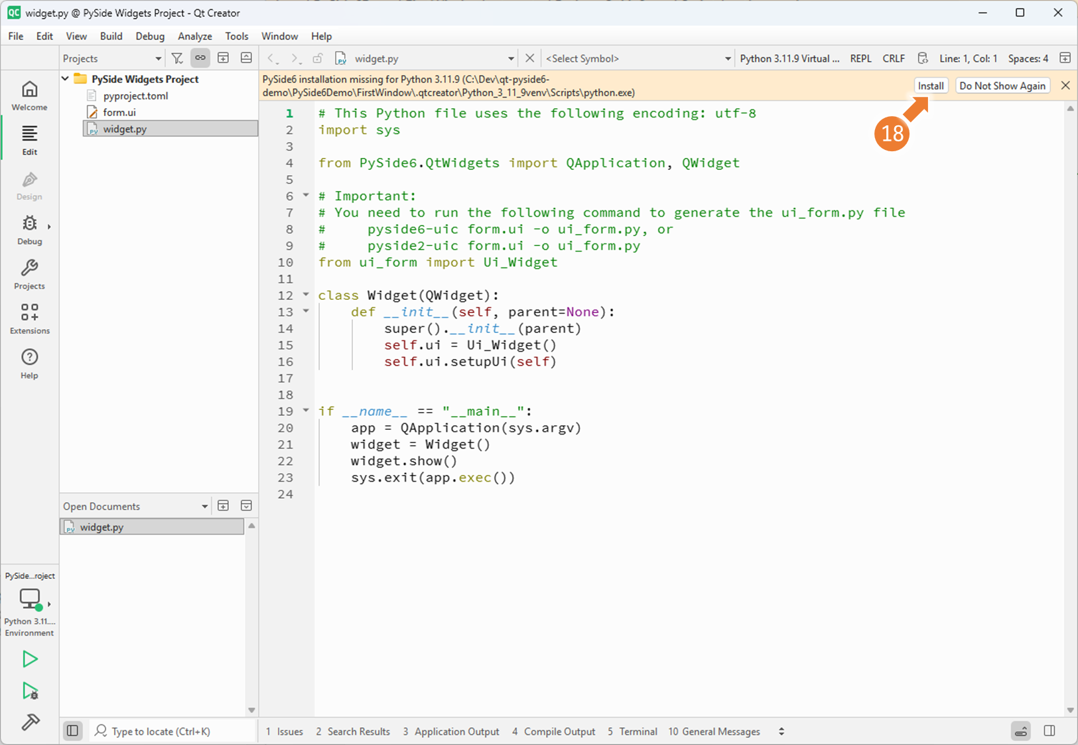Viewport: 1078px width, 745px height.
Task: Click the file encoding/save icon in toolbar
Action: (922, 58)
